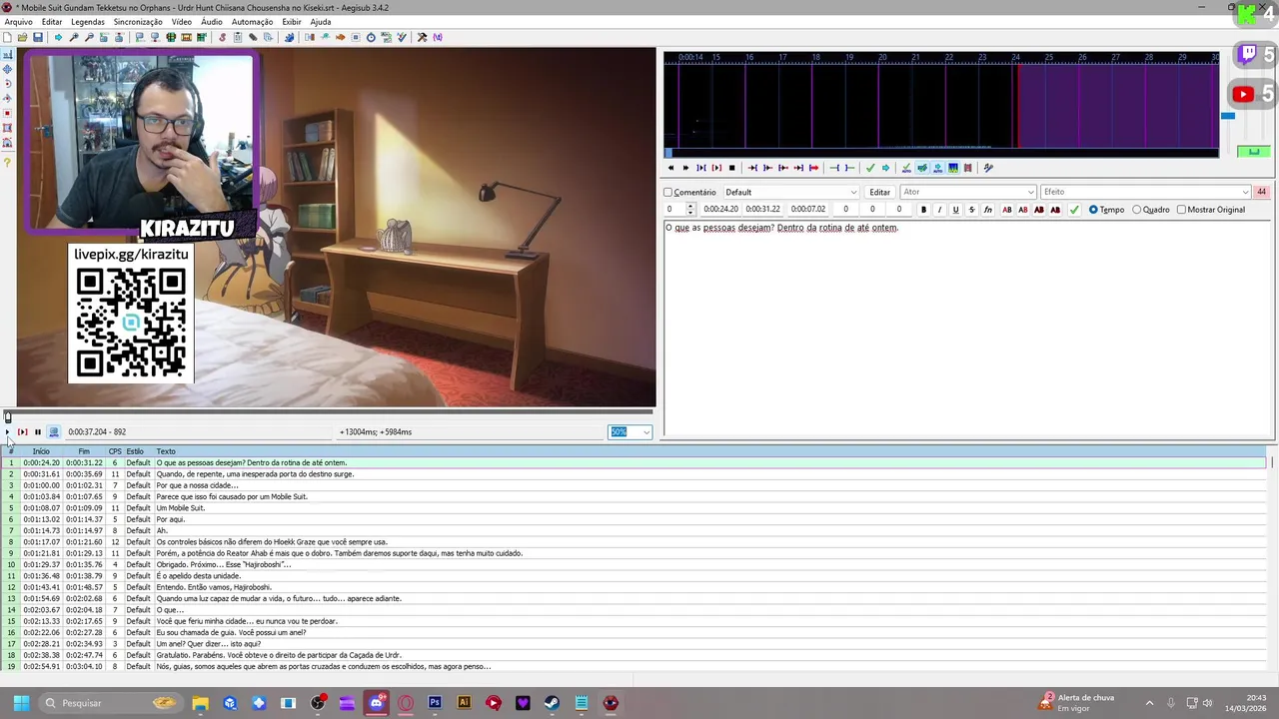Open the Automação menu

[x=252, y=22]
